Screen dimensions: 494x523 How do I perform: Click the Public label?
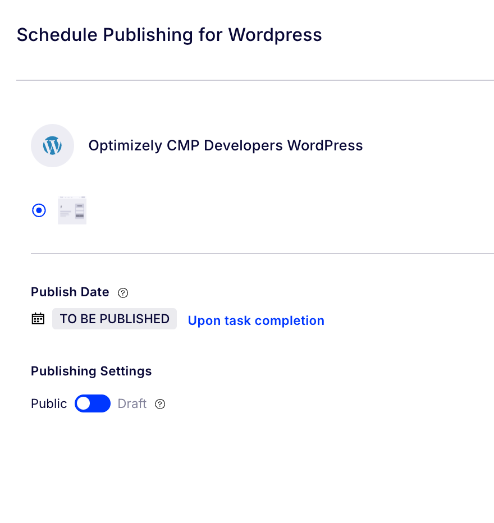point(49,403)
